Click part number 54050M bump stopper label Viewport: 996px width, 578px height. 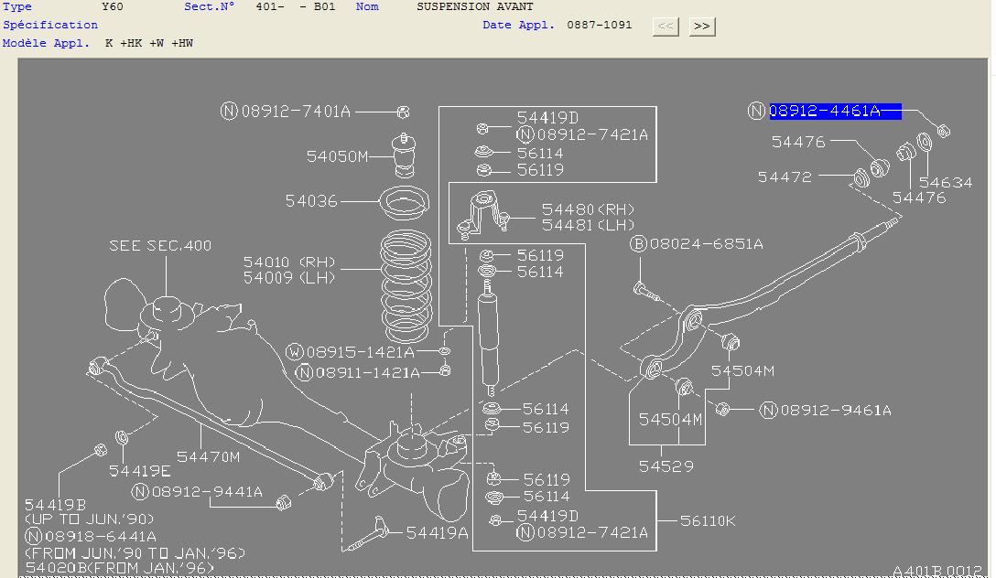point(337,156)
